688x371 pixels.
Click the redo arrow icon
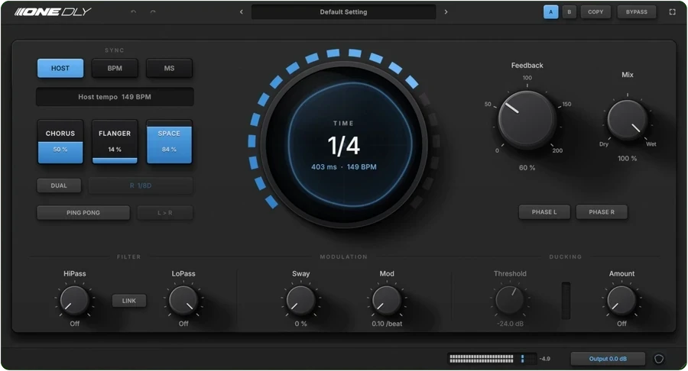pyautogui.click(x=153, y=11)
